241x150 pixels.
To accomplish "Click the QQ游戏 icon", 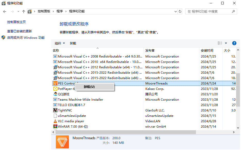I will click(x=55, y=94).
